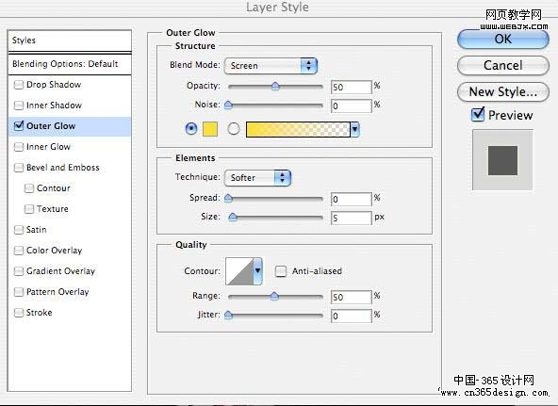
Task: Click the yellow-to-transparent gradient bar
Action: [298, 129]
